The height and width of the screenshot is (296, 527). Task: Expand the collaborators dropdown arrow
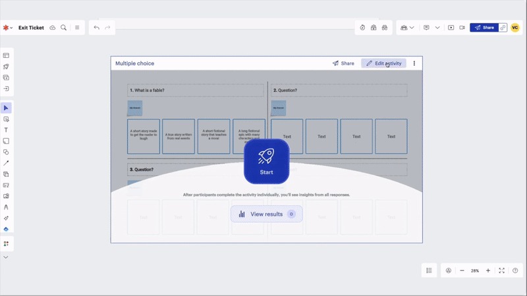412,28
